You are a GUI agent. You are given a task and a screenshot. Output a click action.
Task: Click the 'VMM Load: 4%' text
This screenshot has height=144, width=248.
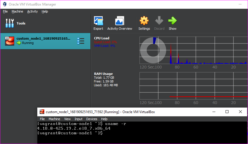104,46
